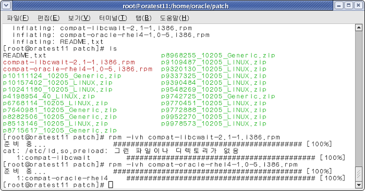Click '1:compat-oracle-rhel4' progress line
This screenshot has width=365, height=191.
coord(181,178)
